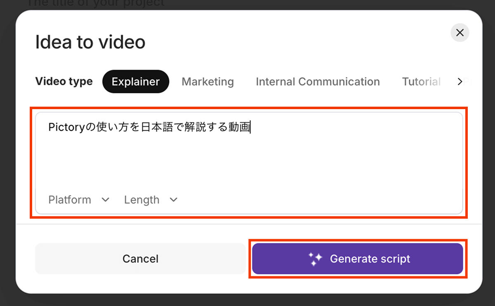
Task: Select the Explainer video type
Action: click(x=136, y=82)
